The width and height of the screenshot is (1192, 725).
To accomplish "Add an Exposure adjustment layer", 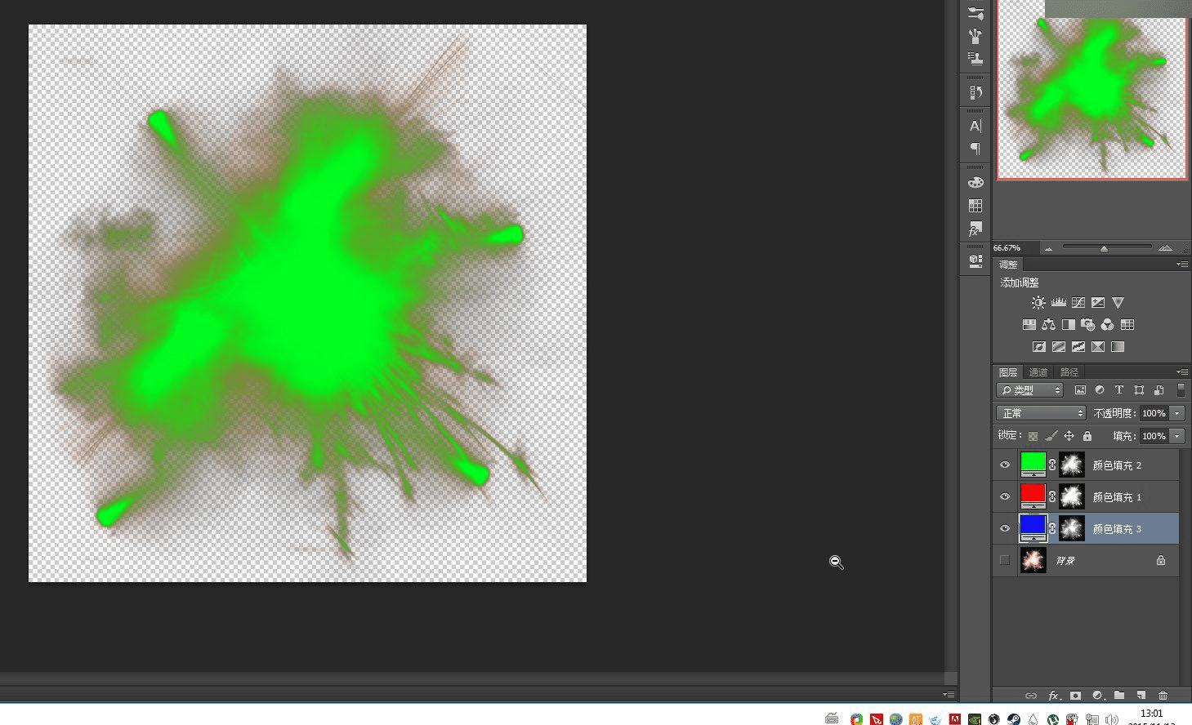I will click(1098, 303).
